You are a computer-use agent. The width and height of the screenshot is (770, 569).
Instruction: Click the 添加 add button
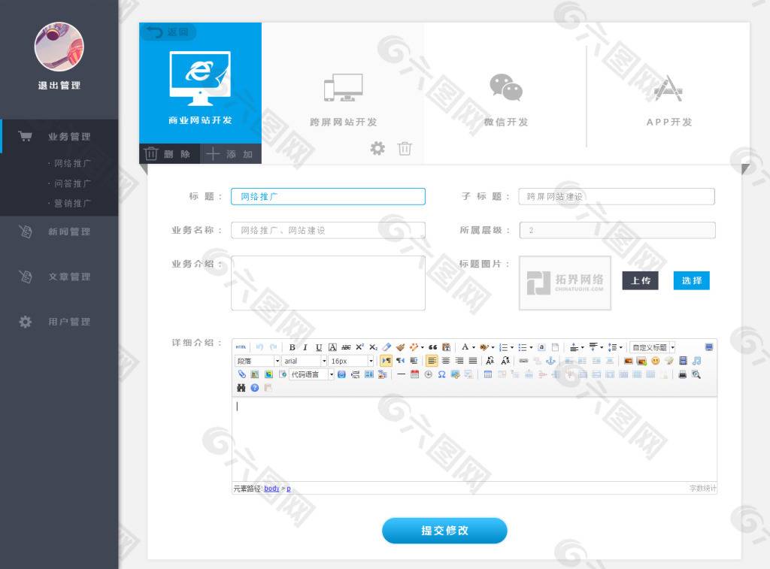[x=231, y=153]
